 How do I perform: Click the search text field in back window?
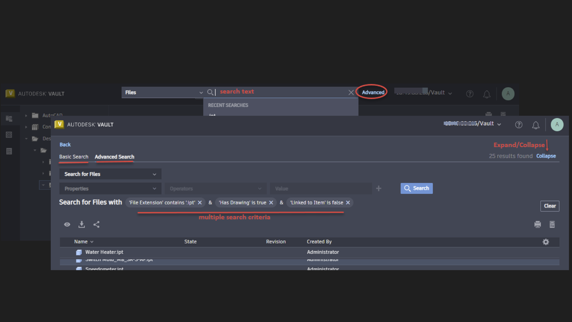(281, 92)
